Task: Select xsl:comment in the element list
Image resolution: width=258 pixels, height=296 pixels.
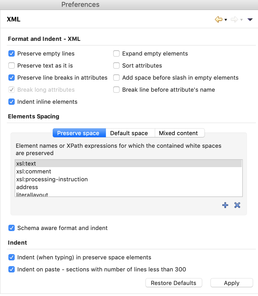Action: pos(34,171)
